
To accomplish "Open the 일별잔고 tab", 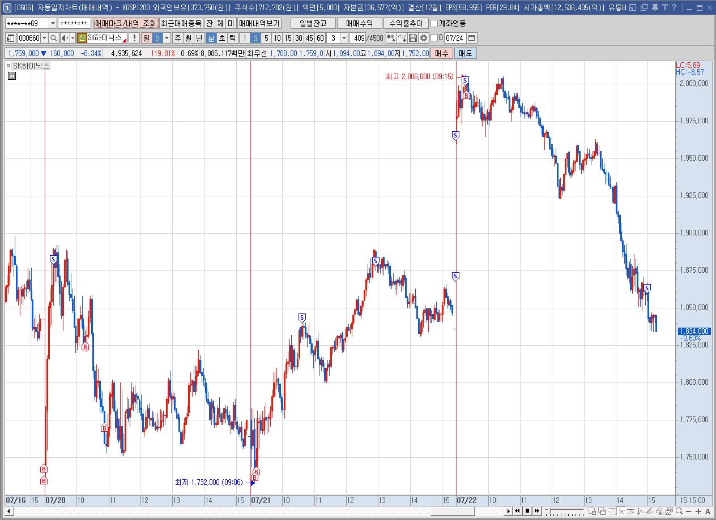I will tap(313, 23).
